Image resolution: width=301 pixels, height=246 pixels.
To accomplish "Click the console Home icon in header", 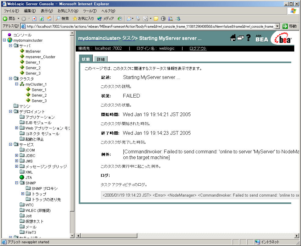I will [x=233, y=38].
